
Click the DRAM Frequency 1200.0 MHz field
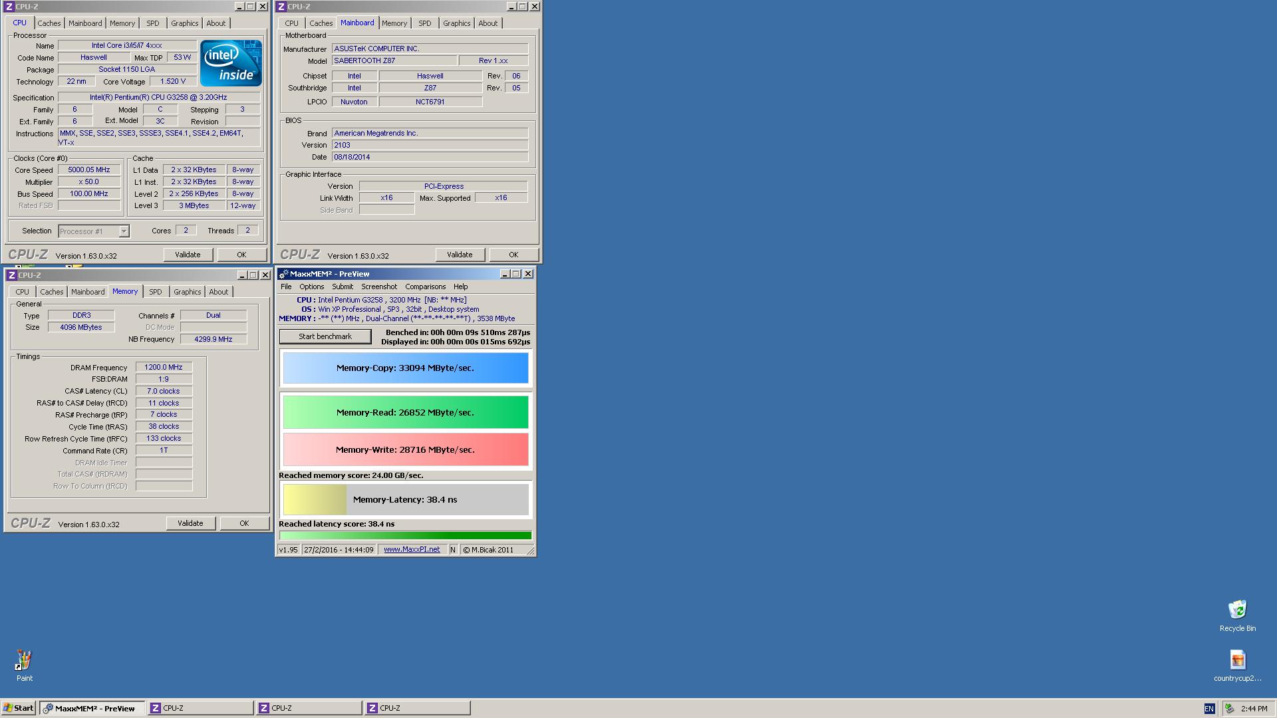164,367
